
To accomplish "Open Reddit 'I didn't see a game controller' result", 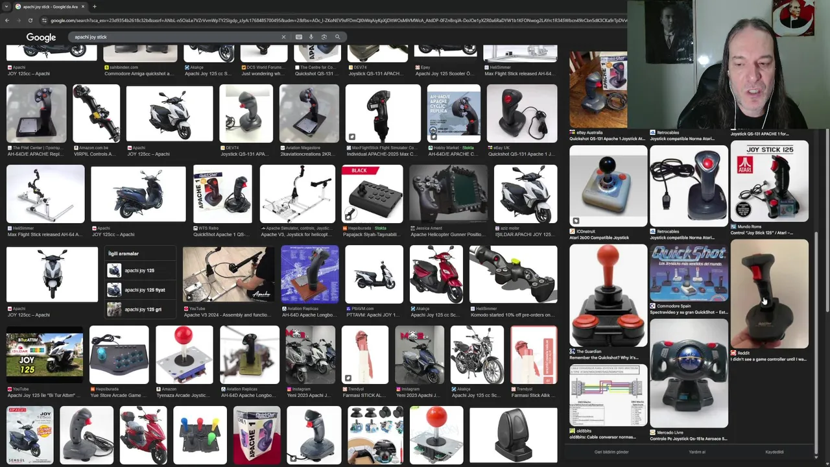I will [x=769, y=301].
